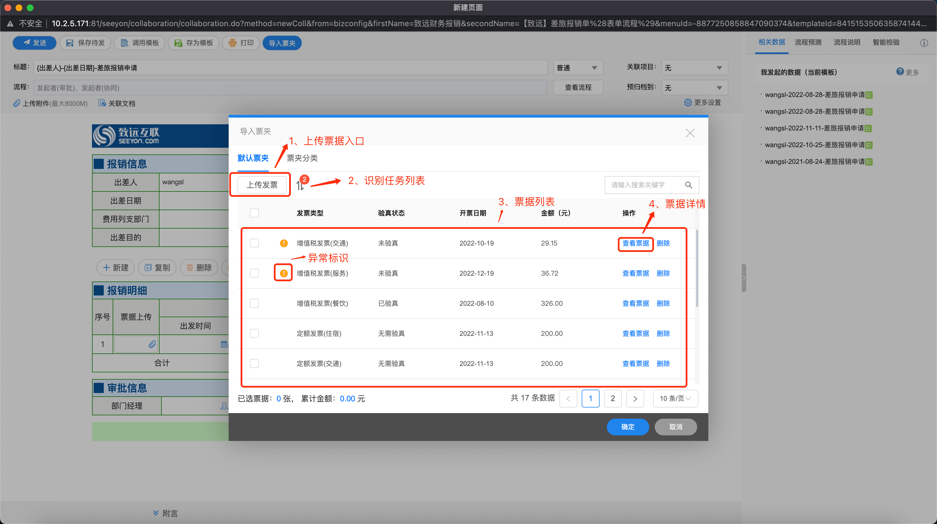937x524 pixels.
Task: Click warning icon on 增值税发票(交通) row
Action: tap(283, 243)
